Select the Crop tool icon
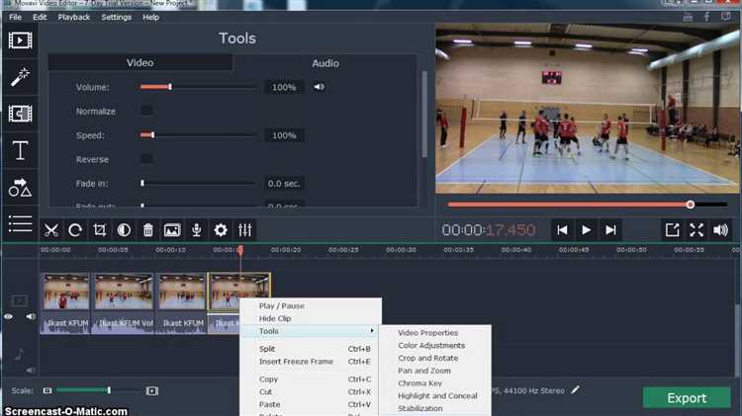This screenshot has width=742, height=416. tap(99, 230)
